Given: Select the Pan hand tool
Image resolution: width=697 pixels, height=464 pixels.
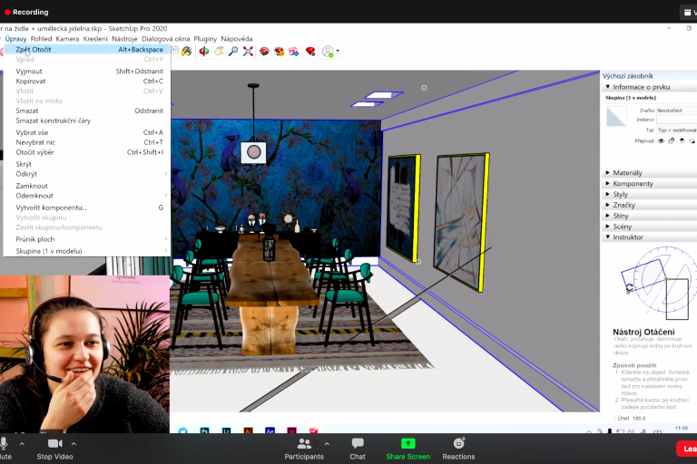Looking at the screenshot, I should coord(218,52).
